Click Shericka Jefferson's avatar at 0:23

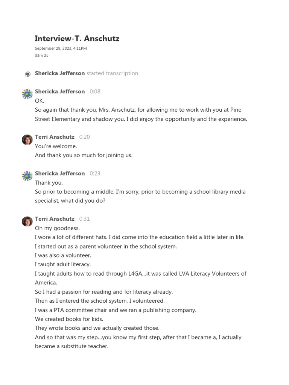click(x=27, y=176)
